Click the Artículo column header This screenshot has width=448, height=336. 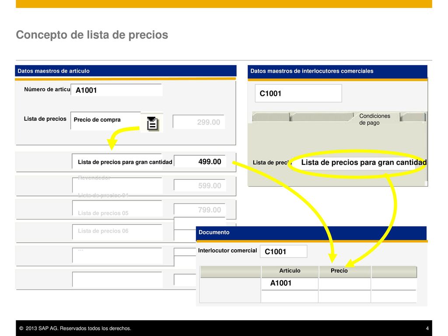[290, 271]
